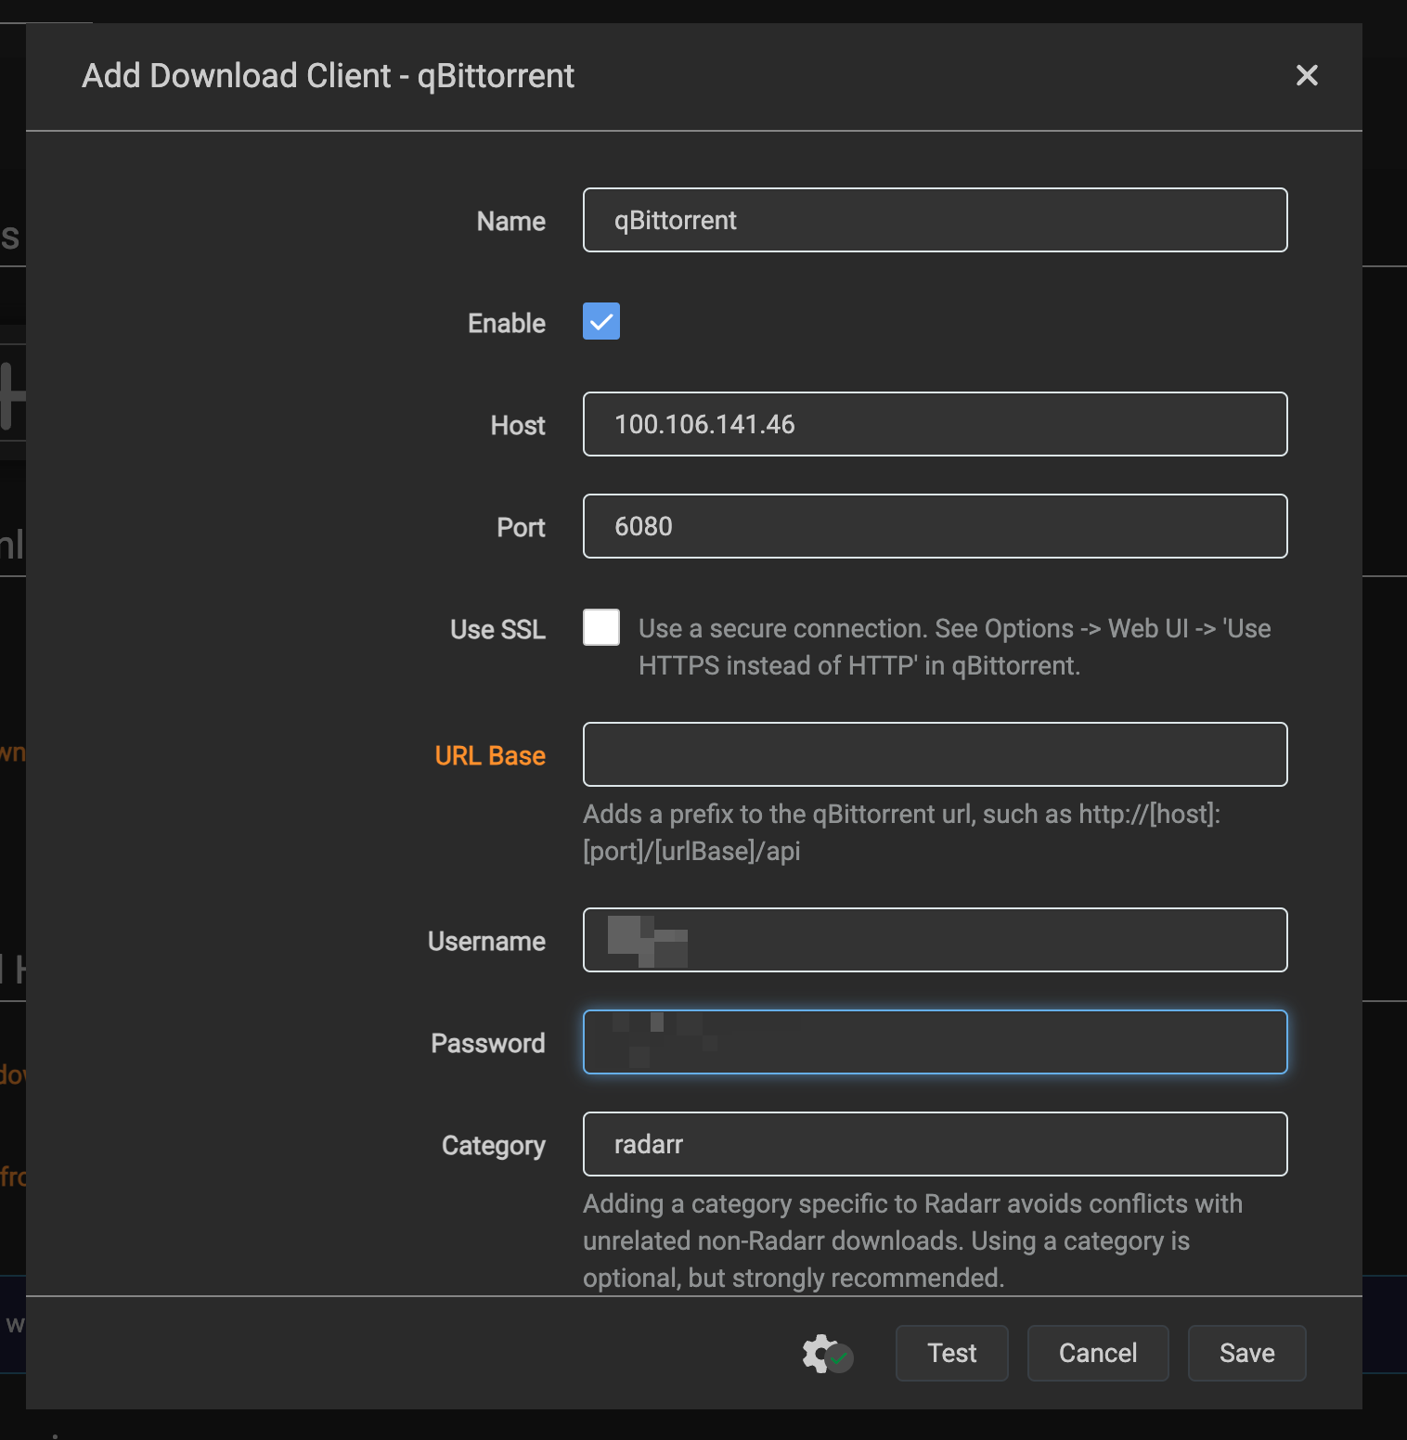Image resolution: width=1407 pixels, height=1440 pixels.
Task: Edit the Name field containing qBittorrent
Action: tap(936, 220)
